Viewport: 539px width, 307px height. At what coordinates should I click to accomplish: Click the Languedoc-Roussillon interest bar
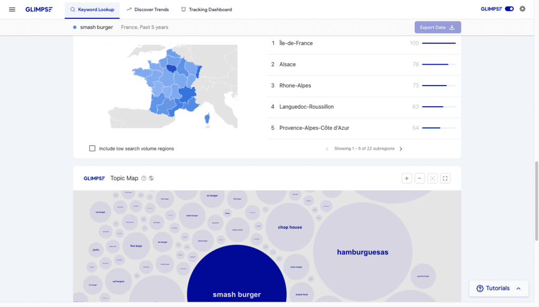click(x=439, y=107)
